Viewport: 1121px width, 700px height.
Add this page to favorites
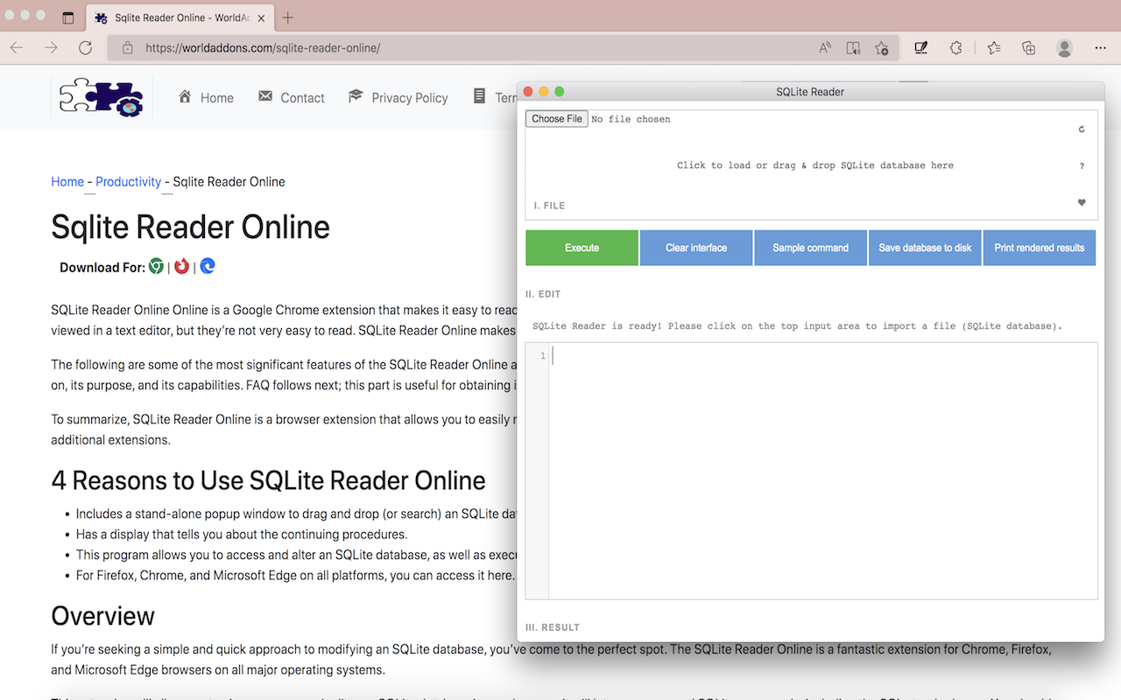click(882, 48)
